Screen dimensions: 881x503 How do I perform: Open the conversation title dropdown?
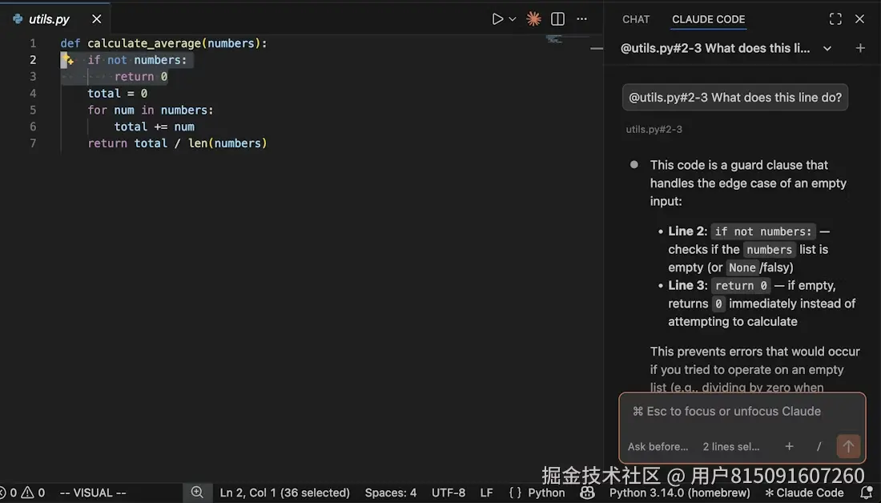827,48
